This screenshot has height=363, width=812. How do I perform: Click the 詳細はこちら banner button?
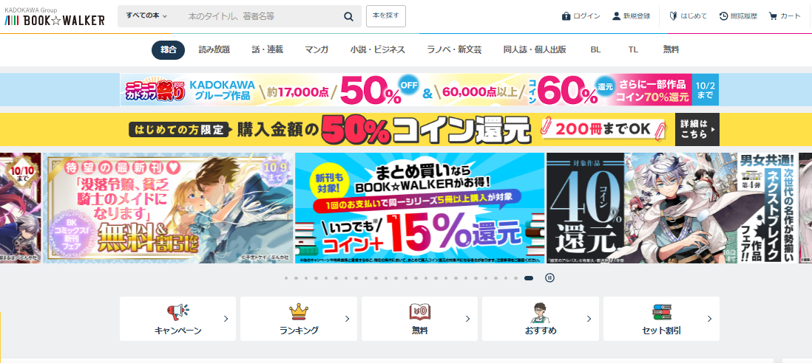point(697,130)
